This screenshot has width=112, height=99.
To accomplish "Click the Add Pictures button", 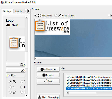I will click(x=48, y=69).
